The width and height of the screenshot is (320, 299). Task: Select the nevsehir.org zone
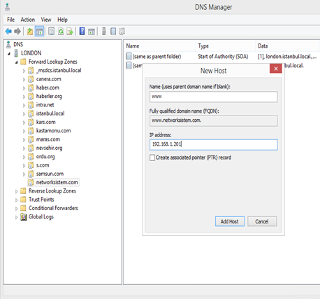(x=49, y=148)
